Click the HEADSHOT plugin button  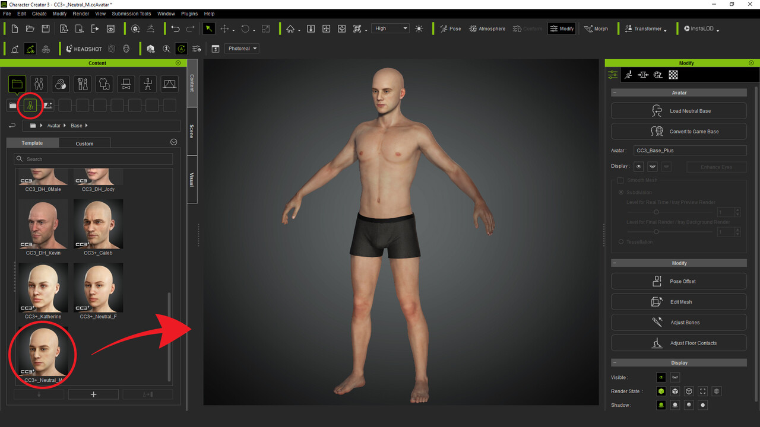[84, 49]
